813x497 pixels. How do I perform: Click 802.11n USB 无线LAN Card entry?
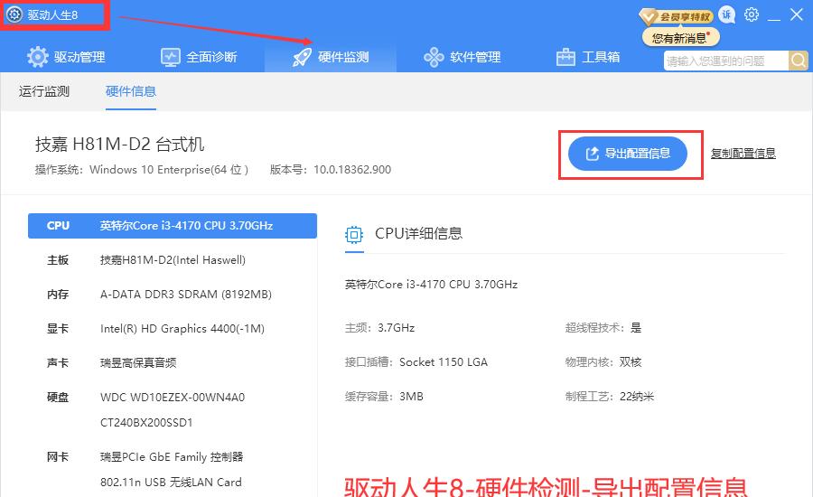(171, 482)
